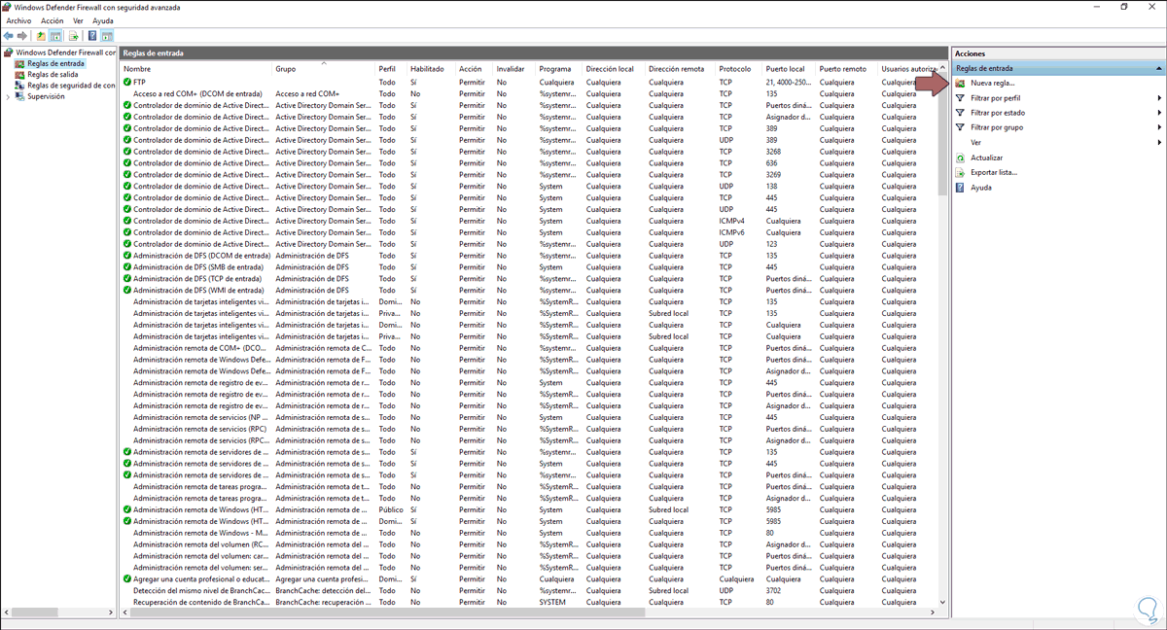Click the Forward arrow toolbar icon
1167x630 pixels.
coord(22,36)
